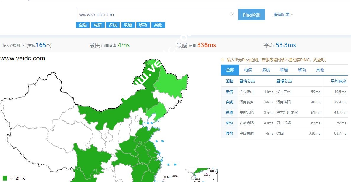Click the 中国香港 cell in the 其他 row

246,133
